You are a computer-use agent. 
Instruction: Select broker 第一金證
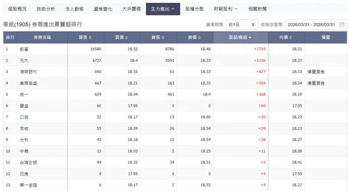(x=28, y=185)
